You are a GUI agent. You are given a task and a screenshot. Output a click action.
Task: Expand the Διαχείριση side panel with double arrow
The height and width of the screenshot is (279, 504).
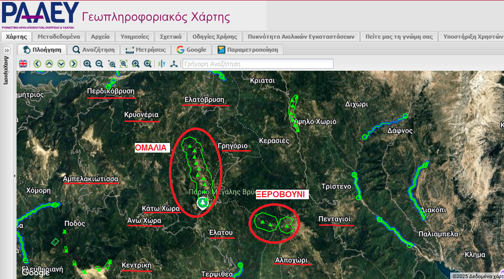tap(7, 51)
